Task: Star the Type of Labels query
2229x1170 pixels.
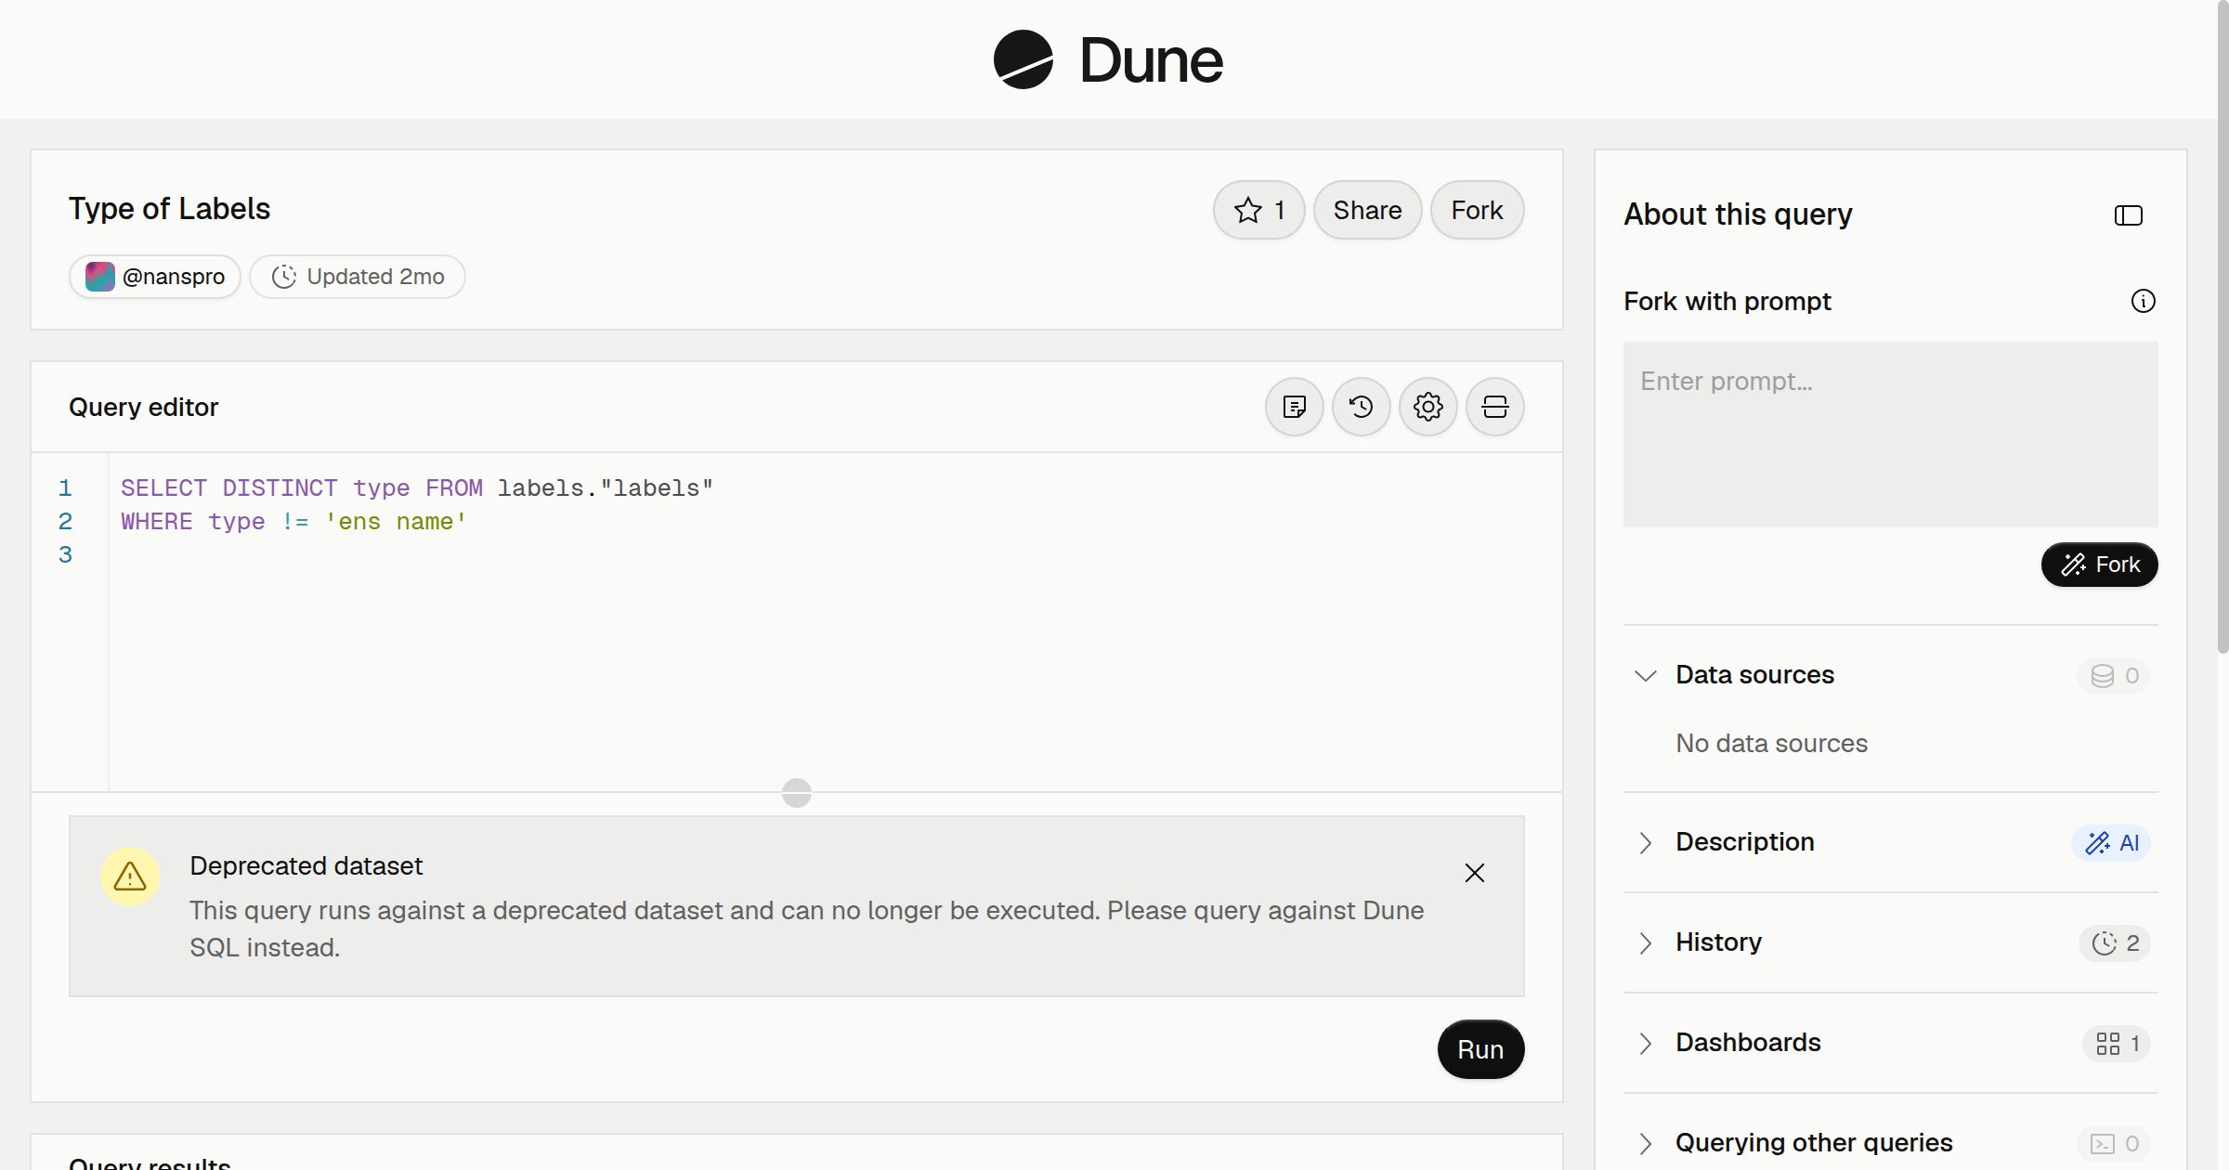Action: (1258, 210)
